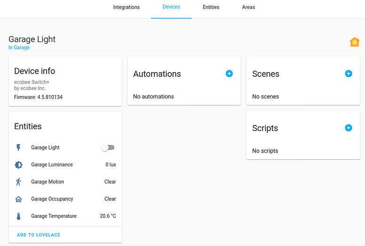Click the 20.6 °C temperature value
Viewport: 365px width, 246px height.
click(x=108, y=216)
